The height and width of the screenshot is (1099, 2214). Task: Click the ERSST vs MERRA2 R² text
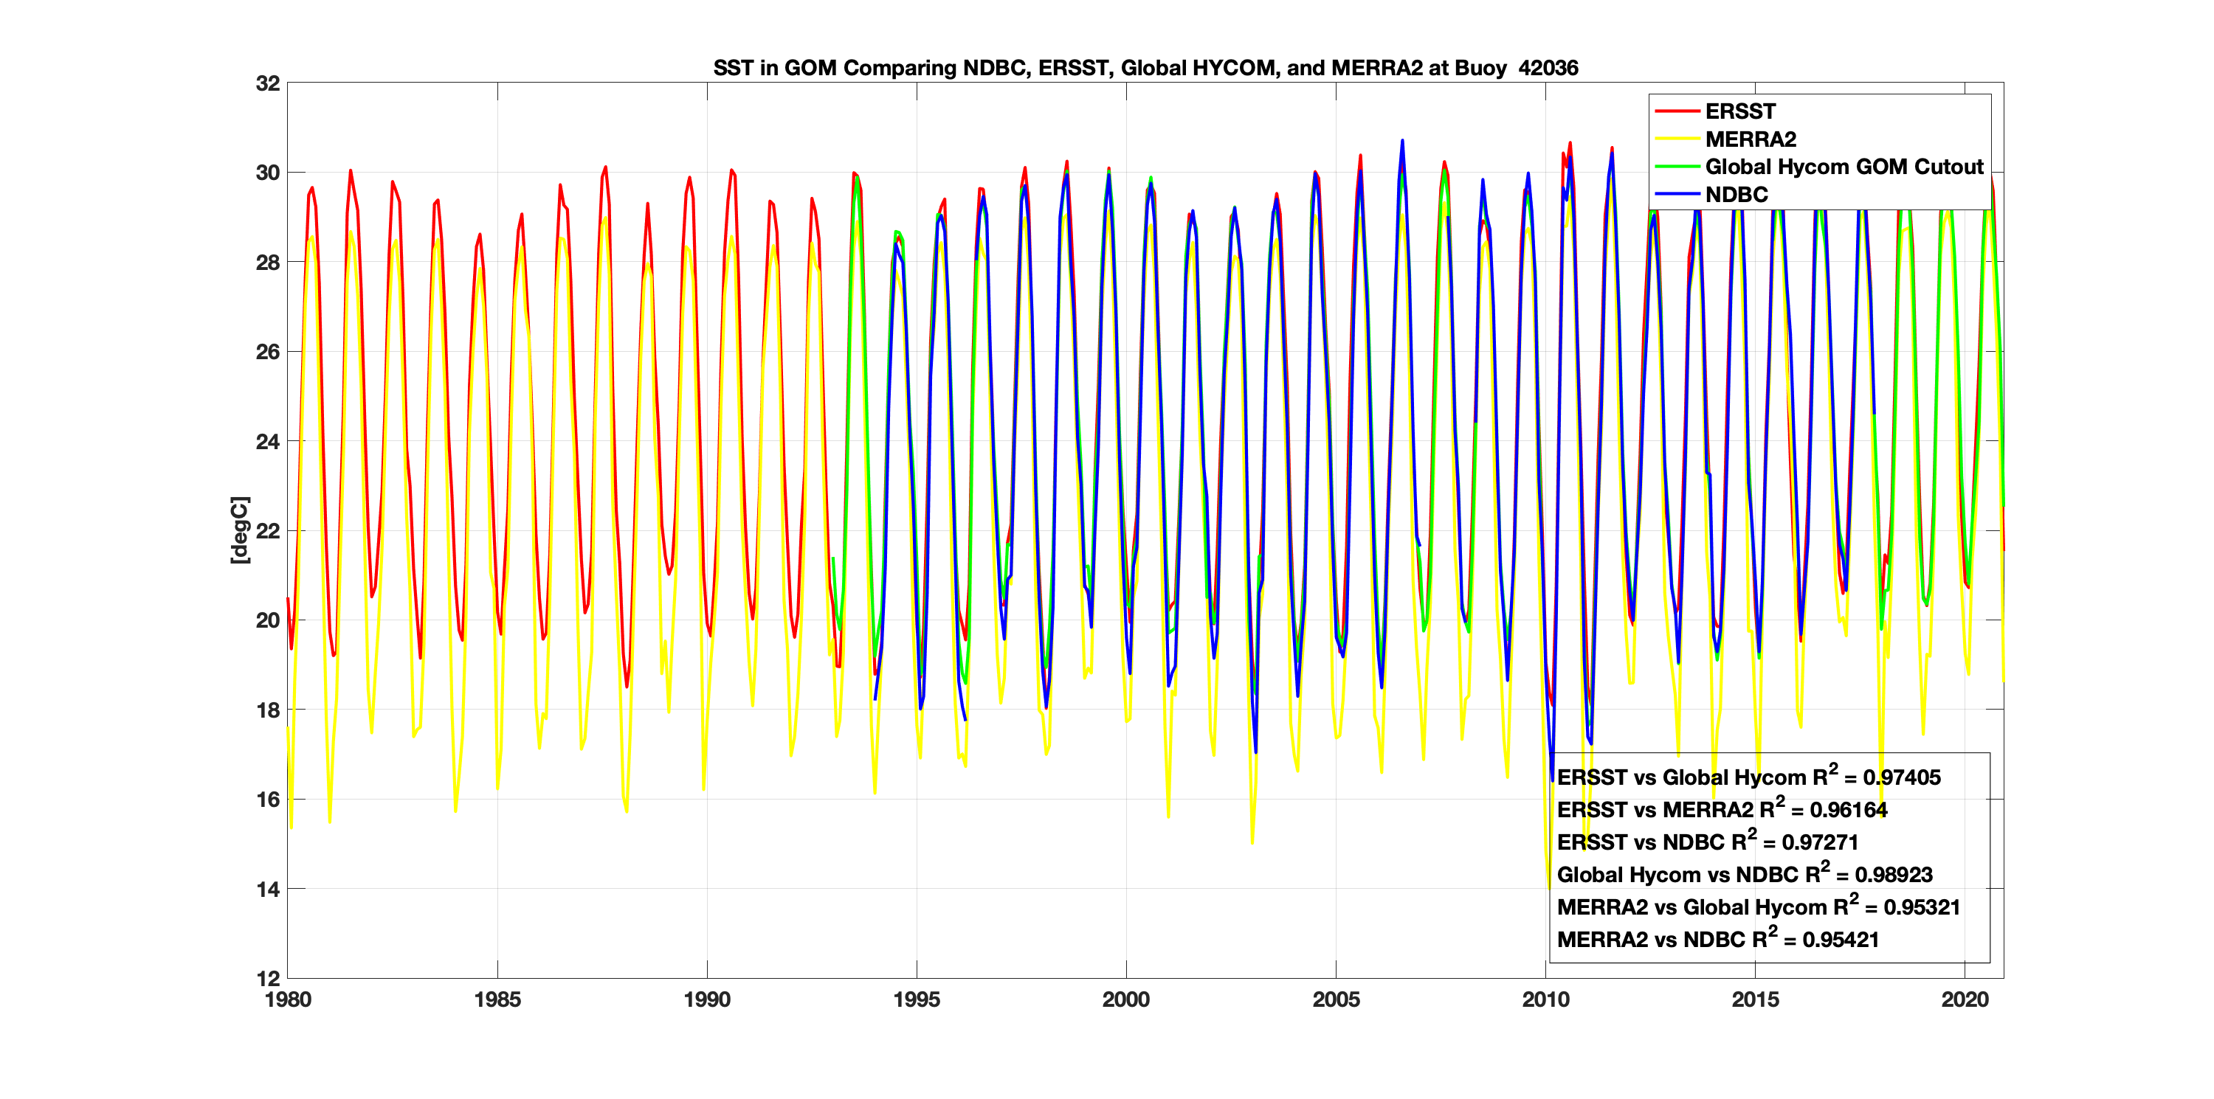click(x=1722, y=809)
